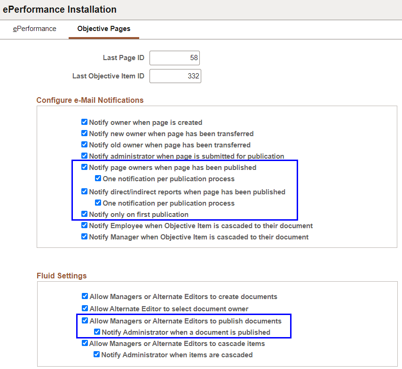
Task: Disable notify owner when page is created
Action: pyautogui.click(x=85, y=122)
